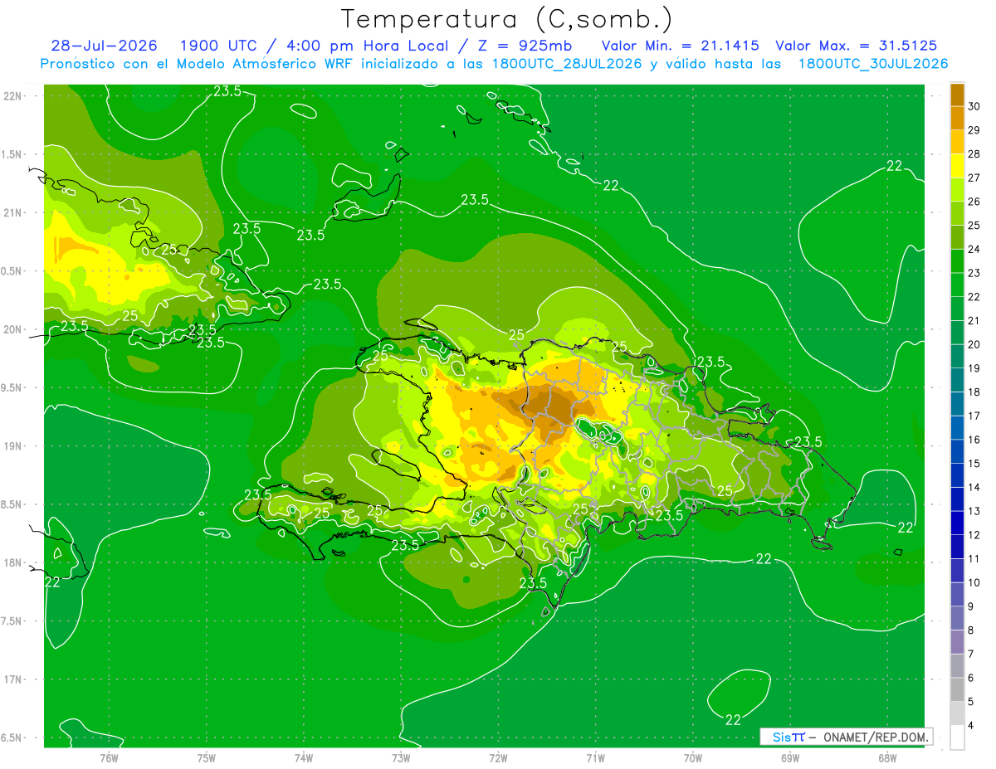Click the '72W' longitude axis label
Image resolution: width=996 pixels, height=769 pixels.
coord(498,758)
